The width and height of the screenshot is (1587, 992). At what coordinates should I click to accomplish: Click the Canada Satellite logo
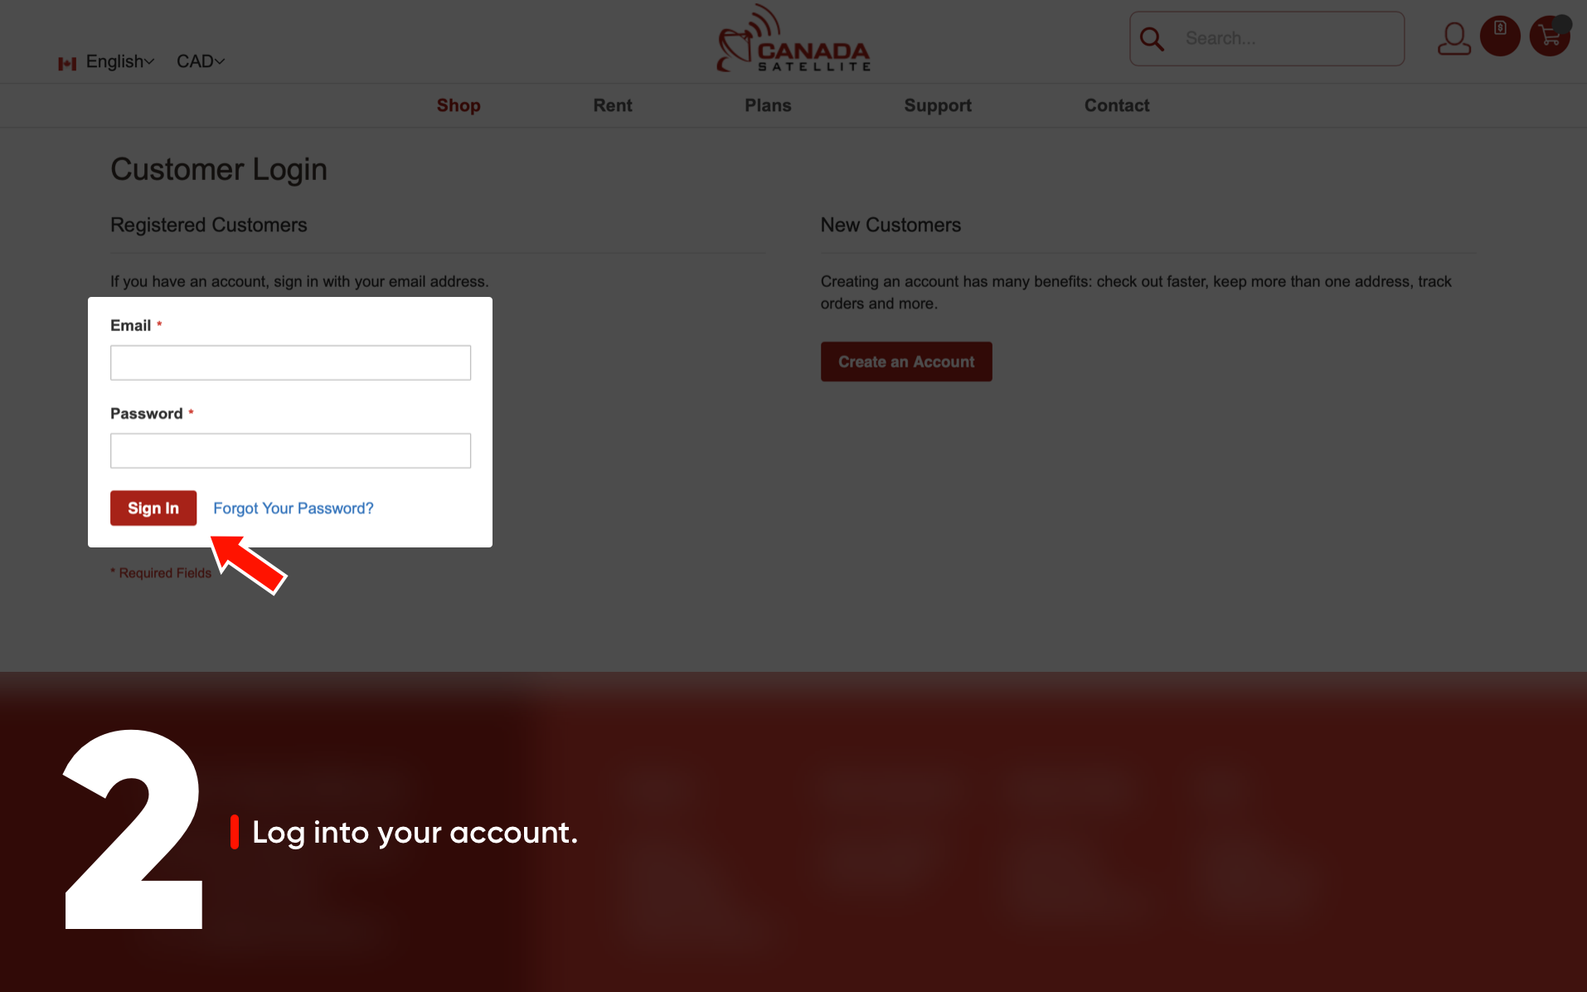pos(793,39)
